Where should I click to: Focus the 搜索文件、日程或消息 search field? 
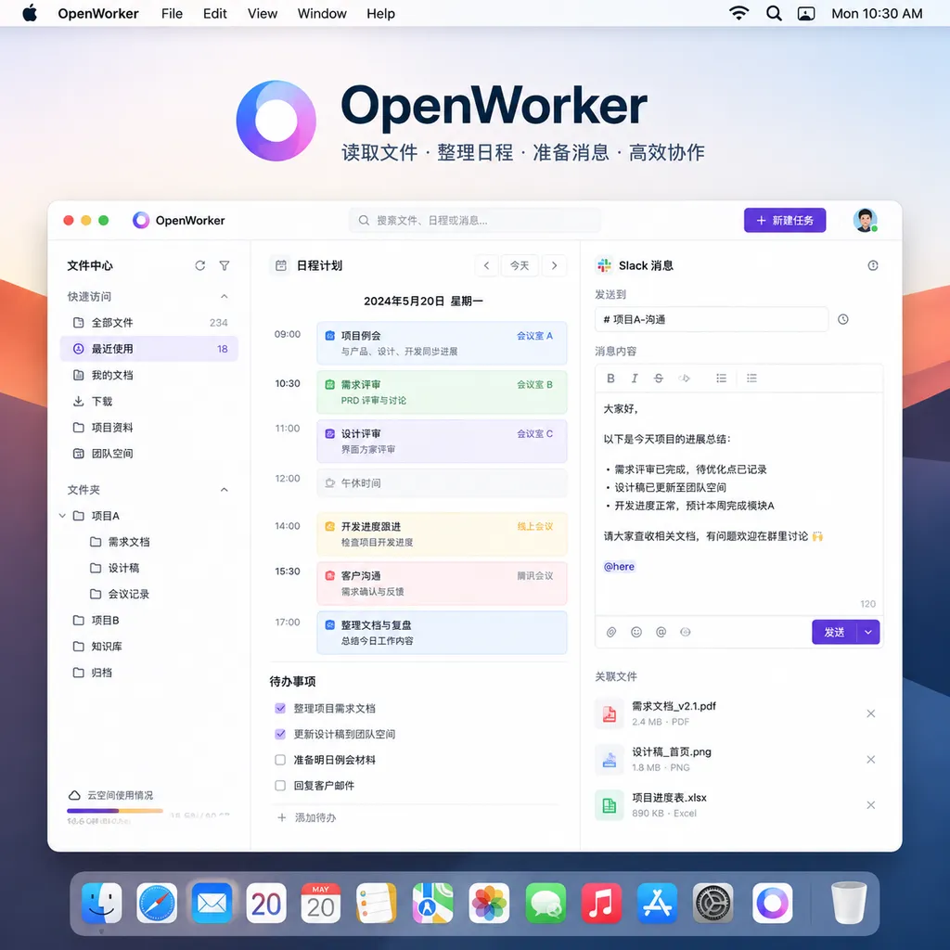(x=475, y=220)
